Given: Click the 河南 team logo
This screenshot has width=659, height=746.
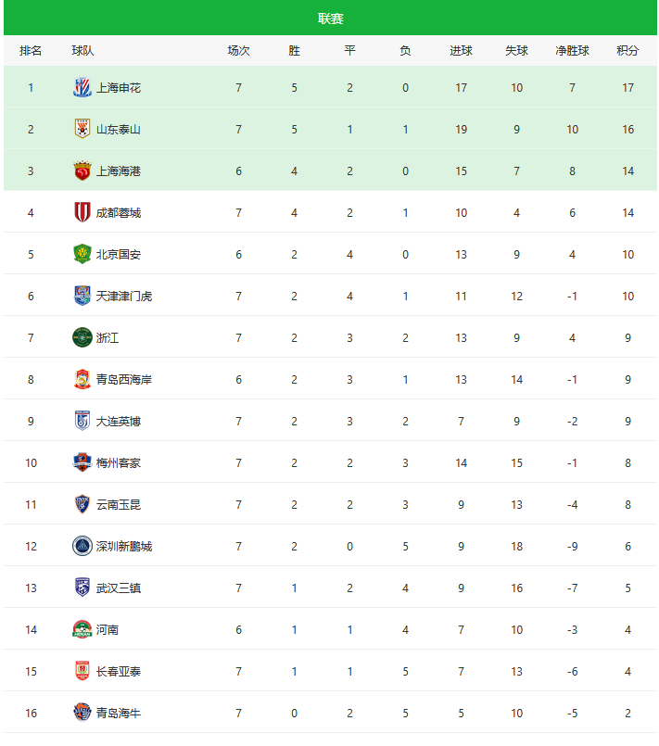Looking at the screenshot, I should [x=82, y=629].
